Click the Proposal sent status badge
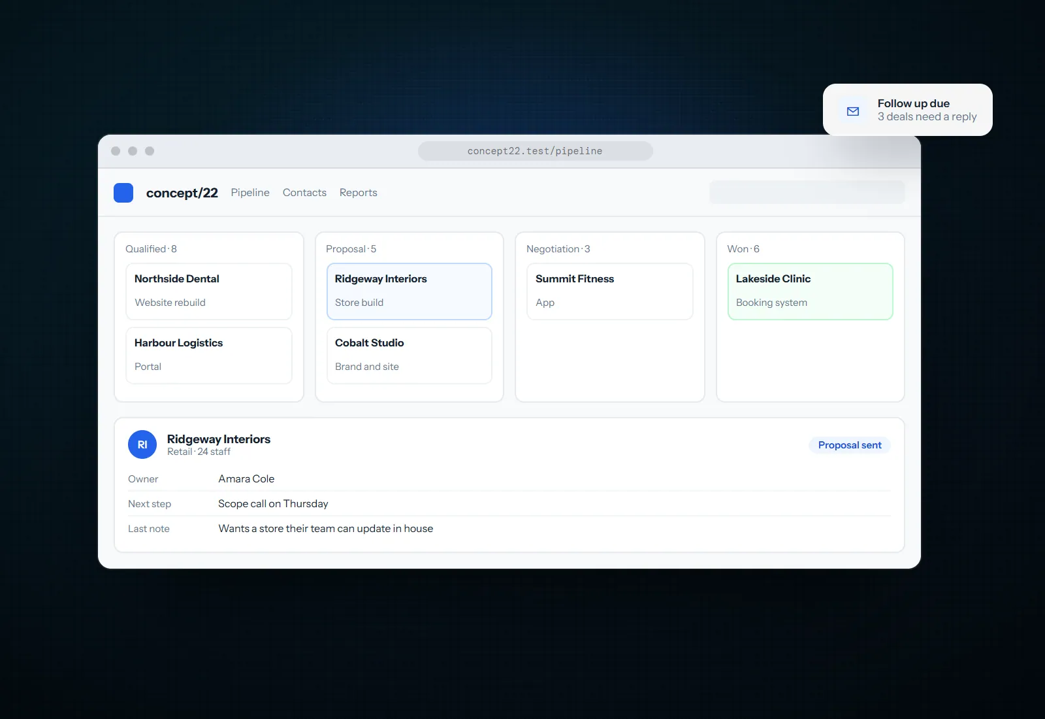1045x719 pixels. [850, 445]
